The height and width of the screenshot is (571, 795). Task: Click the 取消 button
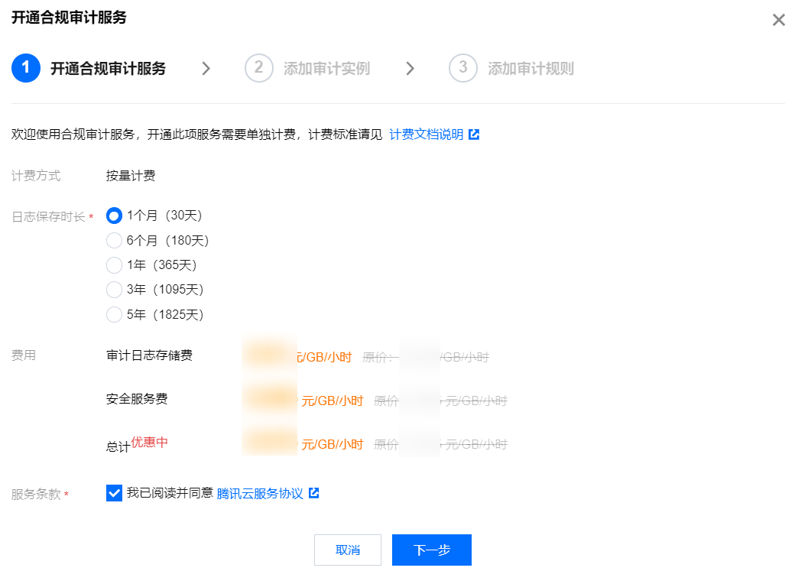click(x=347, y=550)
